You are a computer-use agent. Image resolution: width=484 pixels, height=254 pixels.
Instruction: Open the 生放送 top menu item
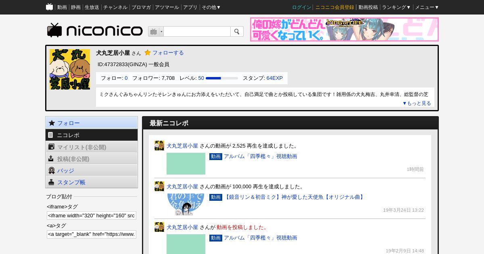[x=92, y=7]
